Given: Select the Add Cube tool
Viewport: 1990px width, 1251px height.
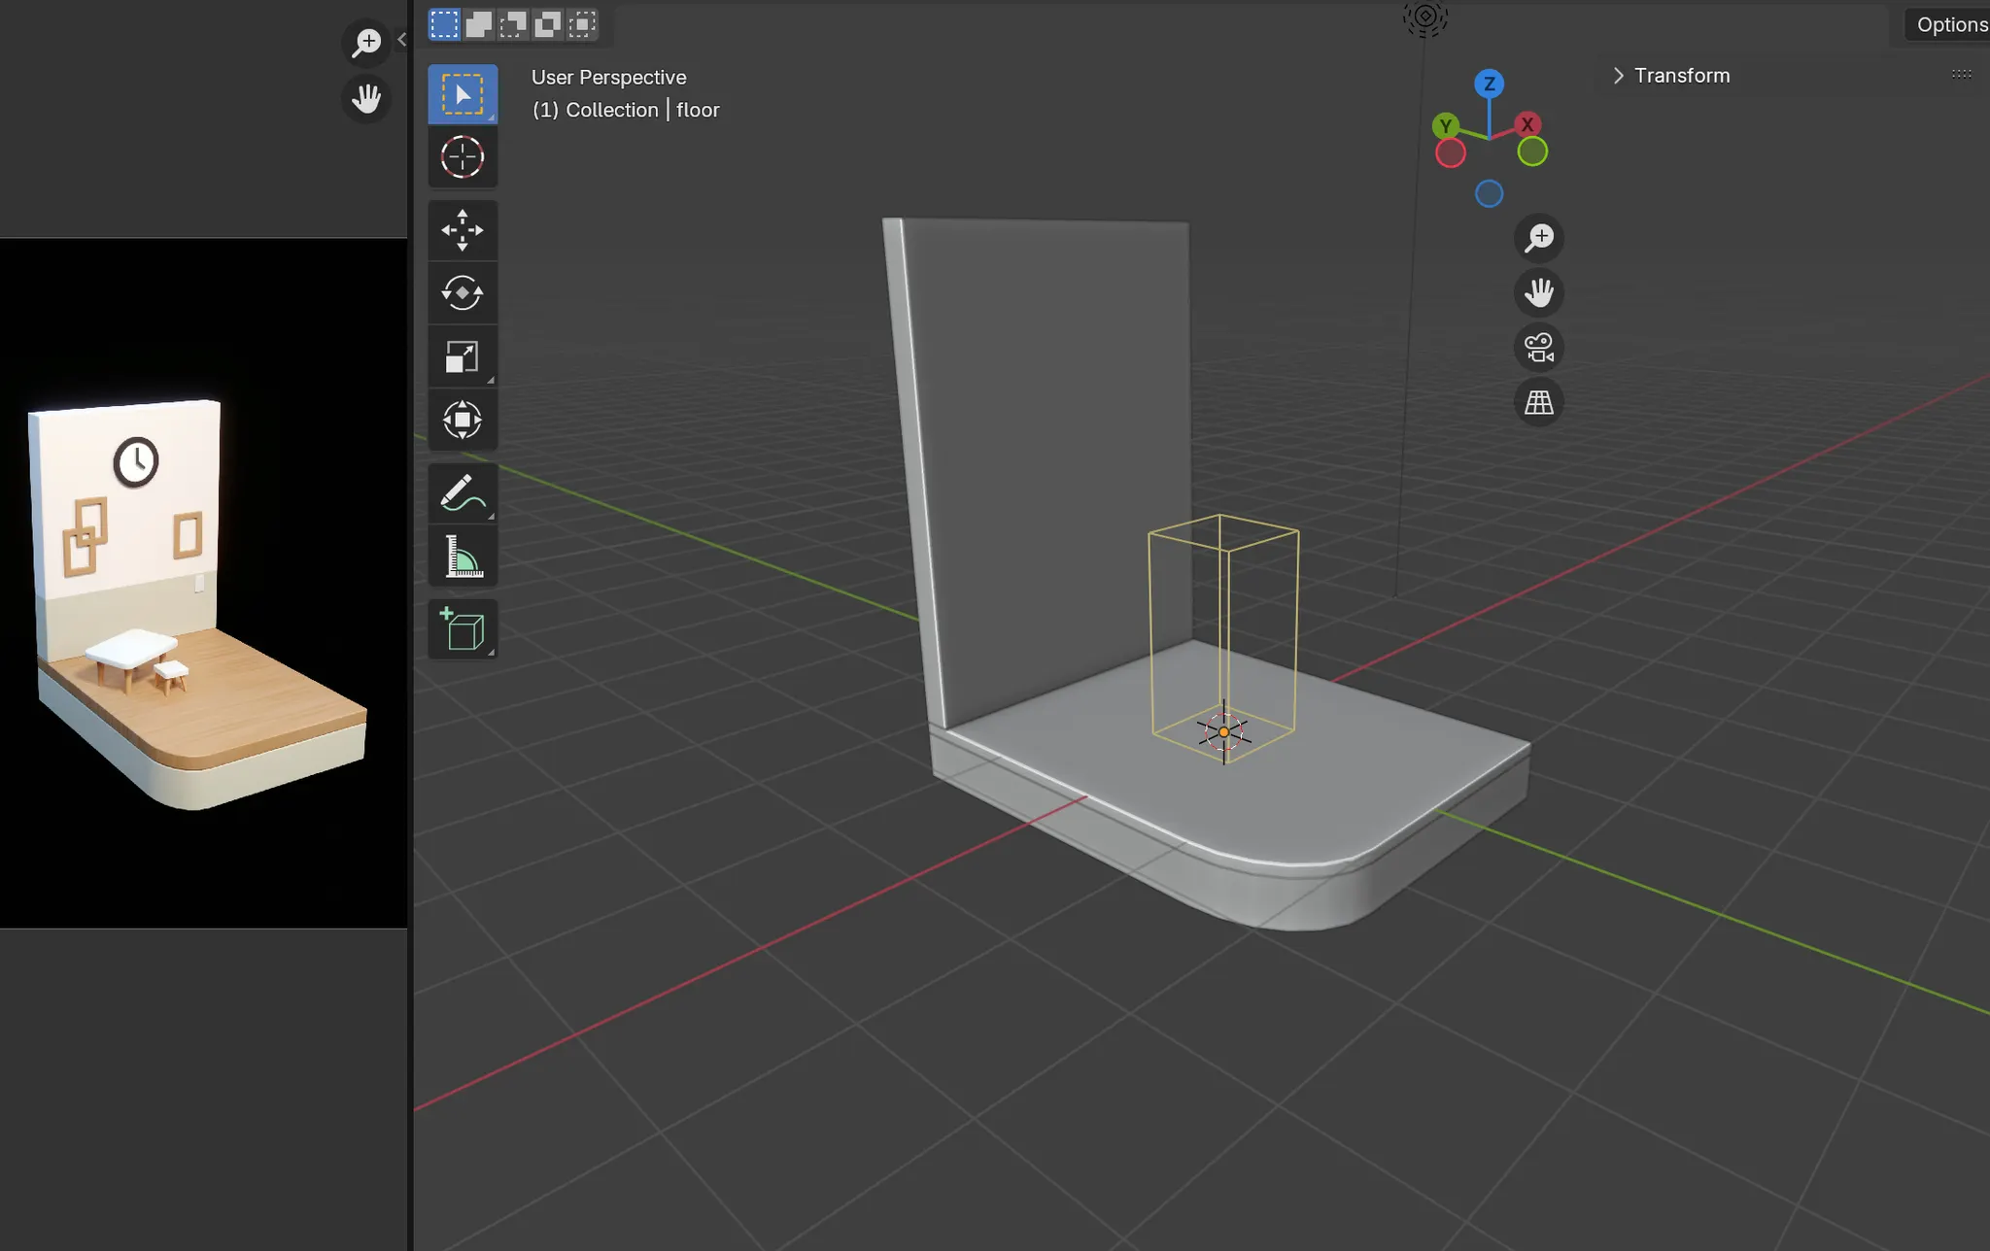Looking at the screenshot, I should [463, 629].
